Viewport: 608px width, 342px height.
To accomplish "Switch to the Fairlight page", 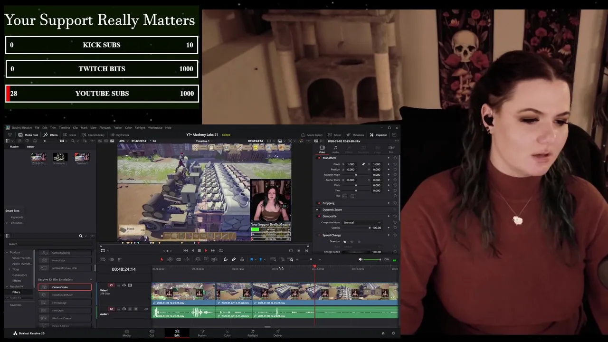I will coord(253,333).
